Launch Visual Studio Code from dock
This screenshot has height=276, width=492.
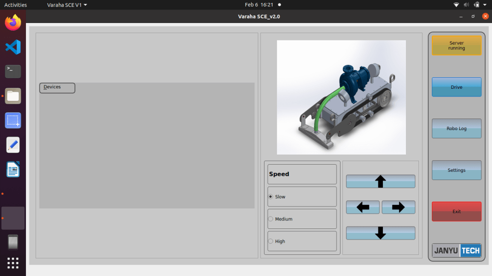click(13, 47)
